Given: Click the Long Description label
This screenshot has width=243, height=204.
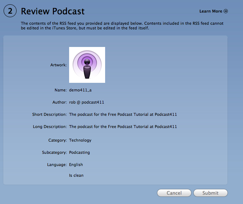Looking at the screenshot, I should [x=50, y=127].
